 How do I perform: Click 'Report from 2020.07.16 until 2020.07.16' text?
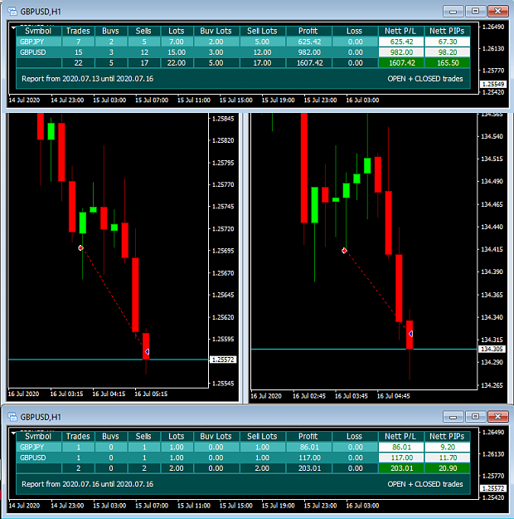[87, 484]
